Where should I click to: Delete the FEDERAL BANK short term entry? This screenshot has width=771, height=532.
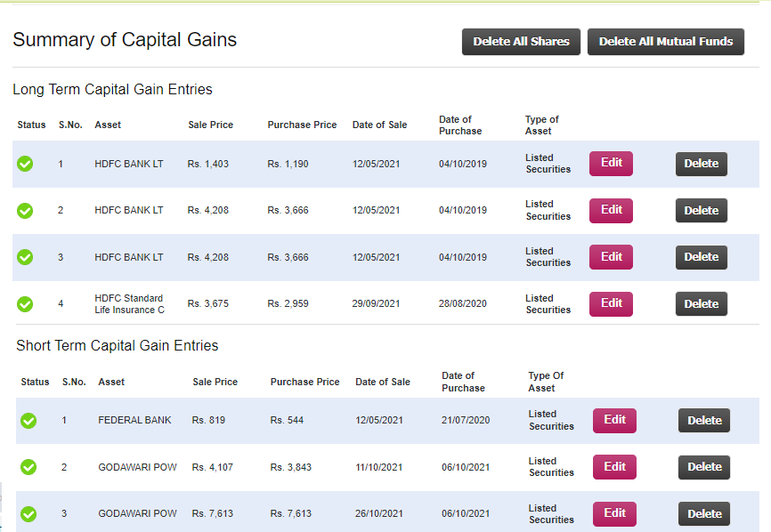[x=704, y=420]
